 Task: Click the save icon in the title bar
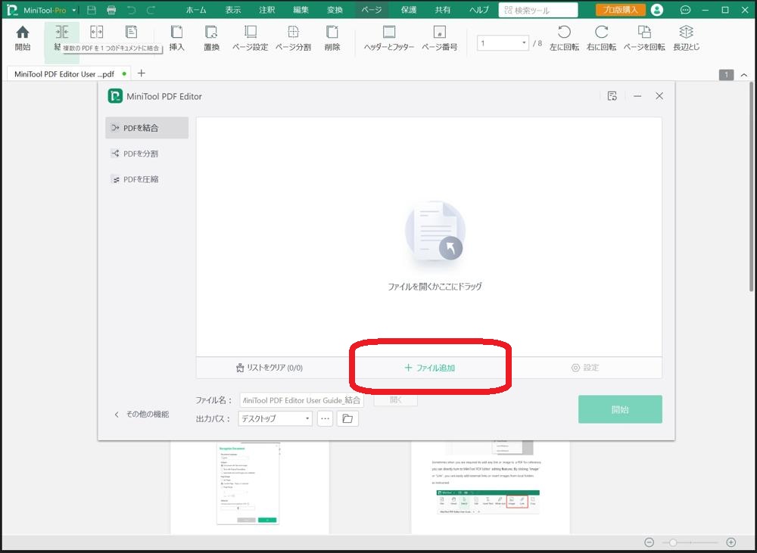(92, 10)
